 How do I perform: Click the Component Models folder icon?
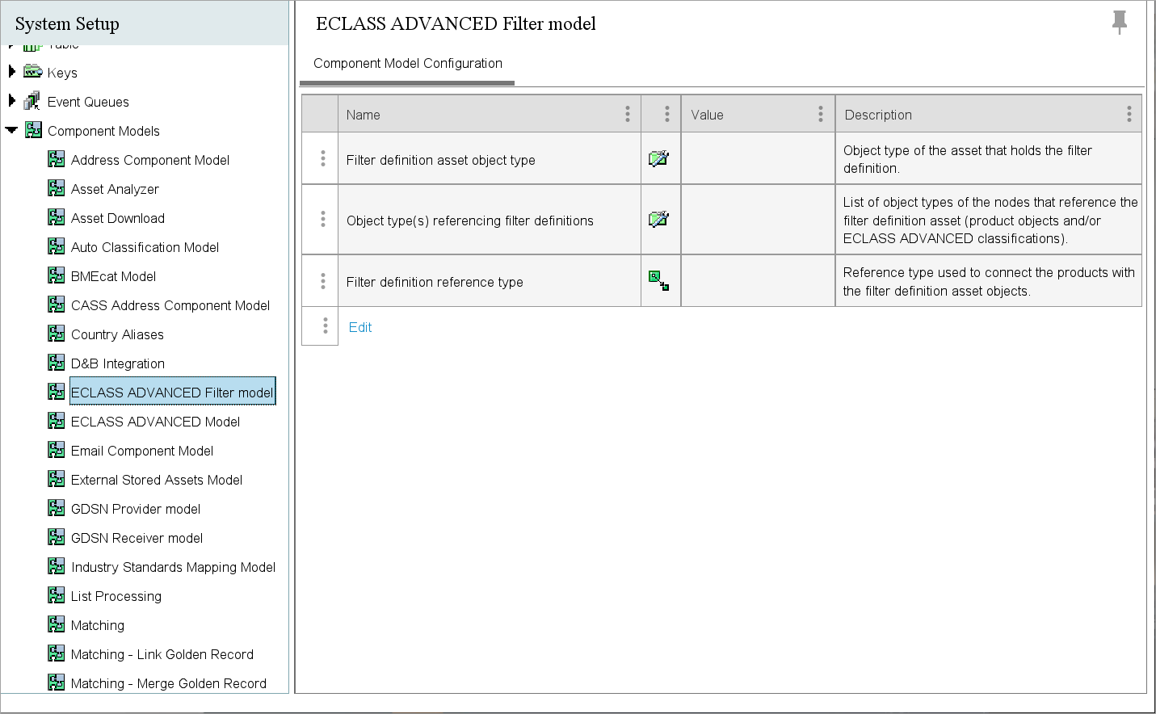[x=33, y=129]
